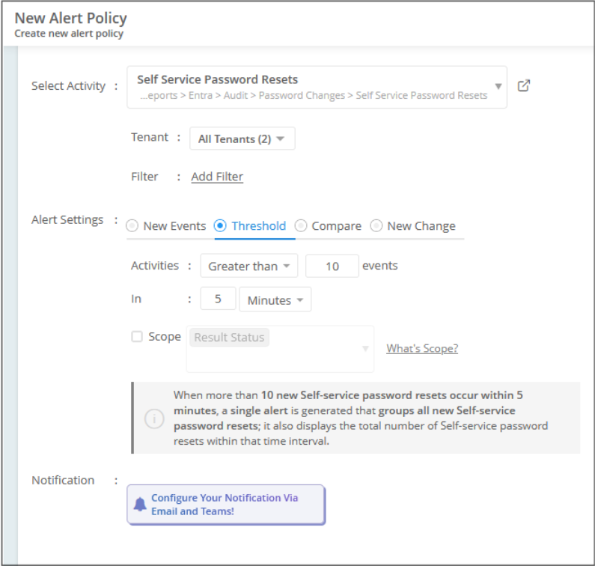
Task: Click the info icon beside the alert description
Action: point(154,419)
